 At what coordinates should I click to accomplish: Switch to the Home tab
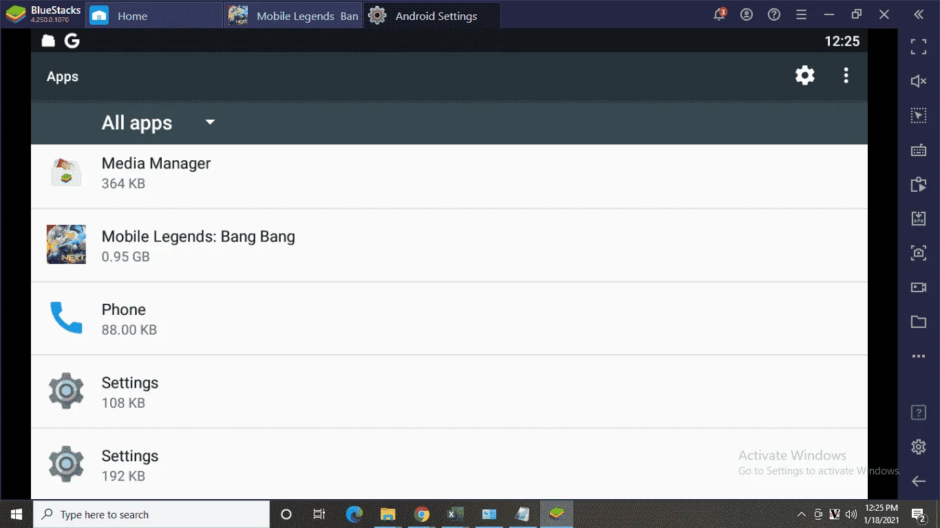point(155,16)
